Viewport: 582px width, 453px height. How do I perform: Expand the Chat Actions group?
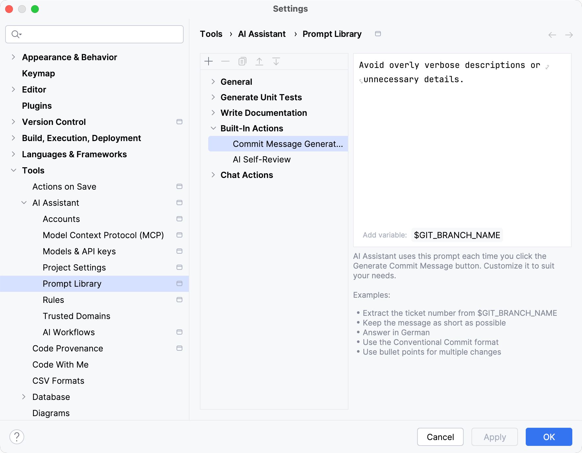(213, 175)
